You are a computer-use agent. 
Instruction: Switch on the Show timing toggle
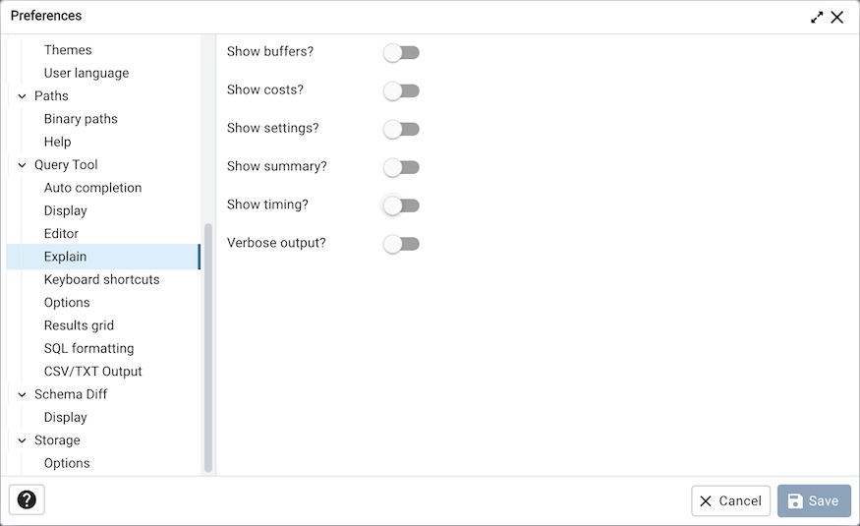[x=401, y=205]
